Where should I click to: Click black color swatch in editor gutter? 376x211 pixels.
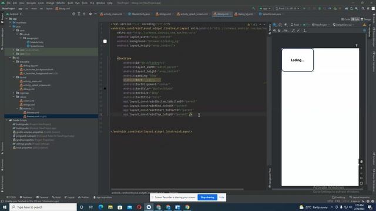coord(105,89)
